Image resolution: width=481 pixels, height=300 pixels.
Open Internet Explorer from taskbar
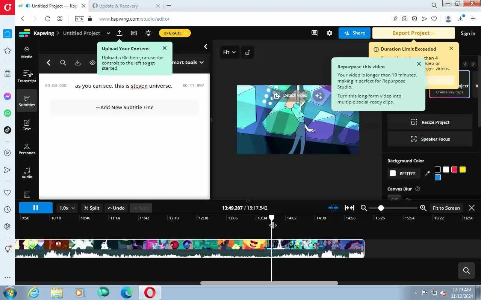click(33, 292)
